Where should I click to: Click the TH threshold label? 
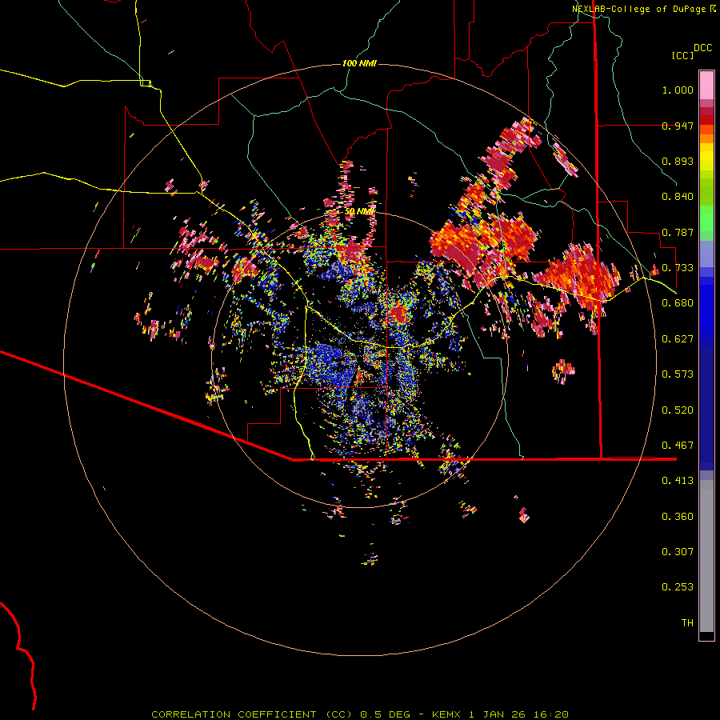click(x=687, y=623)
